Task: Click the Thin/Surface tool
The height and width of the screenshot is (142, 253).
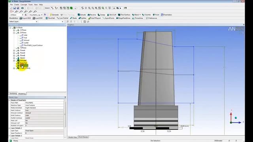Action: (124, 15)
